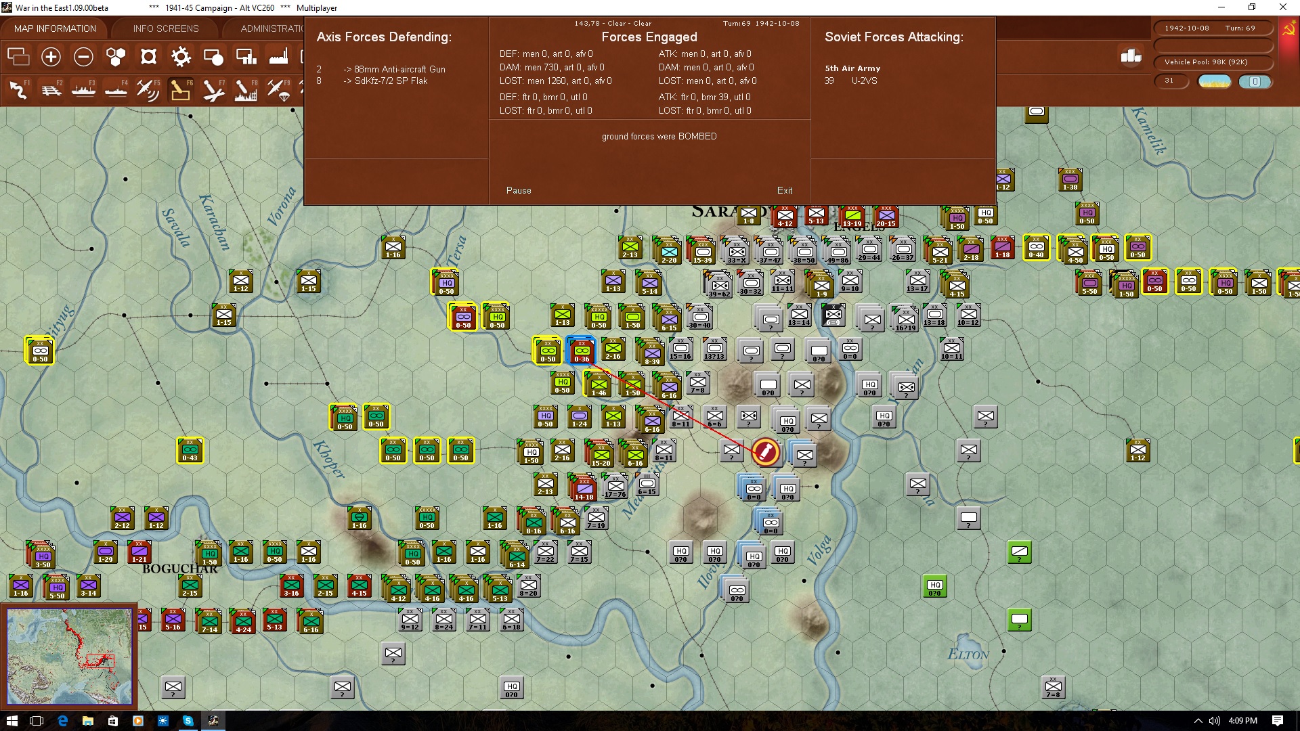Select the red unit stack 15-39
The height and width of the screenshot is (731, 1300).
(701, 250)
